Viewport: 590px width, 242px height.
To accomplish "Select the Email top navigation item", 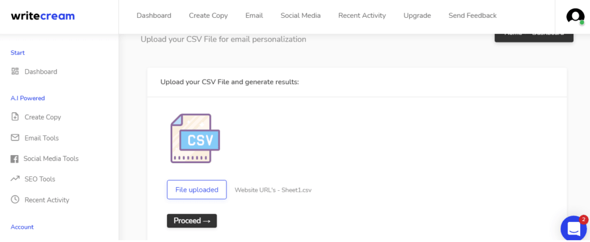I will [254, 16].
